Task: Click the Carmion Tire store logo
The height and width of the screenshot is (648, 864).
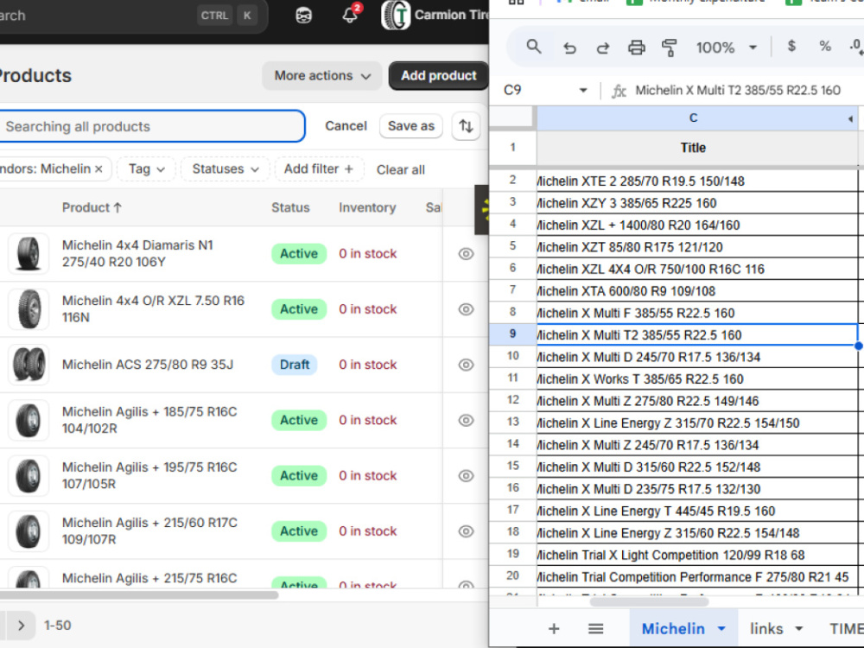Action: [396, 15]
